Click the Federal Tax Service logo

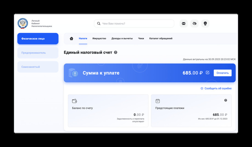[23, 24]
